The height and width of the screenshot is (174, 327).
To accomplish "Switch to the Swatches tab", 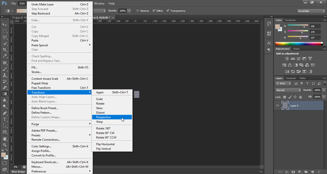I will (x=290, y=20).
